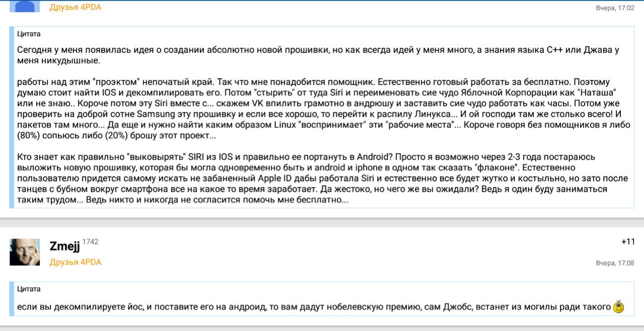644x331 pixels.
Task: Click the 'Цитата' header of the first quote
Action: click(29, 34)
